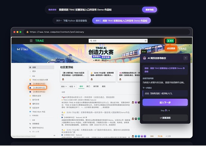Click the green TRAE logo in the header
Viewport: 206px width, 146px height.
[39, 41]
